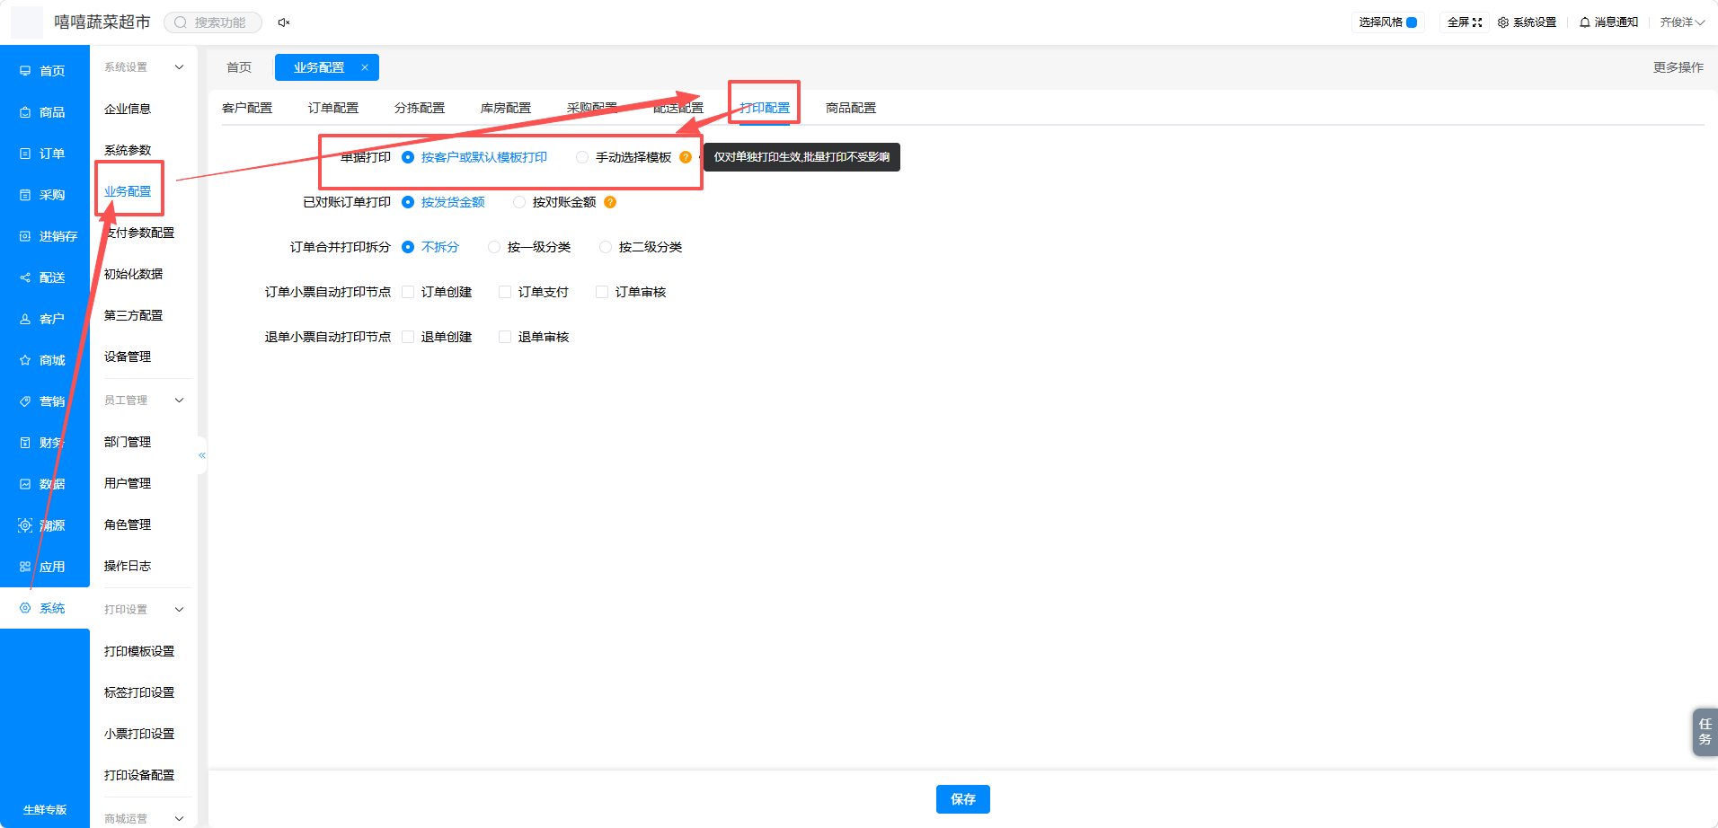Open the 商品 products sidebar icon
The image size is (1718, 828).
click(x=25, y=112)
